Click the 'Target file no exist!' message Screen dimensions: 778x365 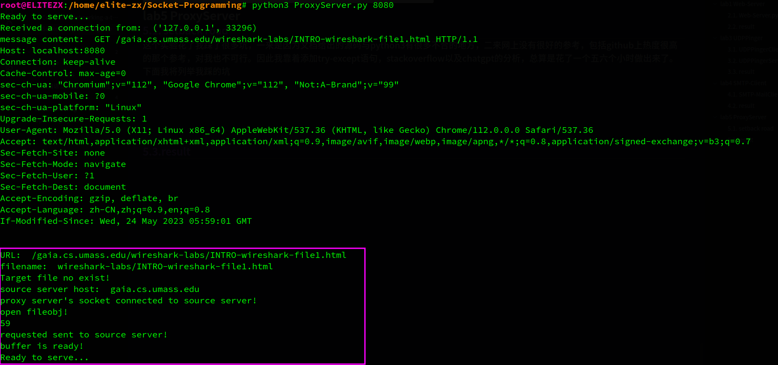tap(55, 278)
